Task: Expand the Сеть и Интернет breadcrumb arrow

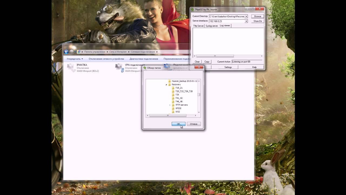Action: pyautogui.click(x=129, y=52)
